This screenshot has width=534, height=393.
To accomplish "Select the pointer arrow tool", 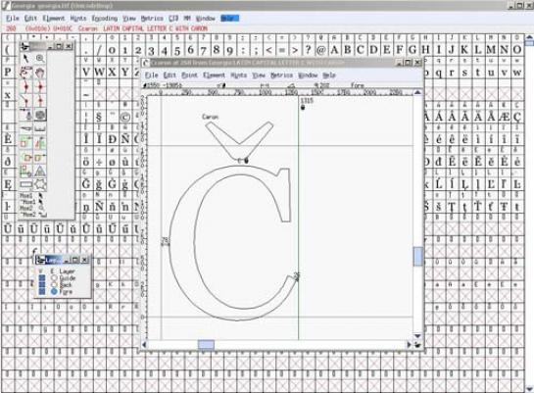I will pyautogui.click(x=25, y=58).
